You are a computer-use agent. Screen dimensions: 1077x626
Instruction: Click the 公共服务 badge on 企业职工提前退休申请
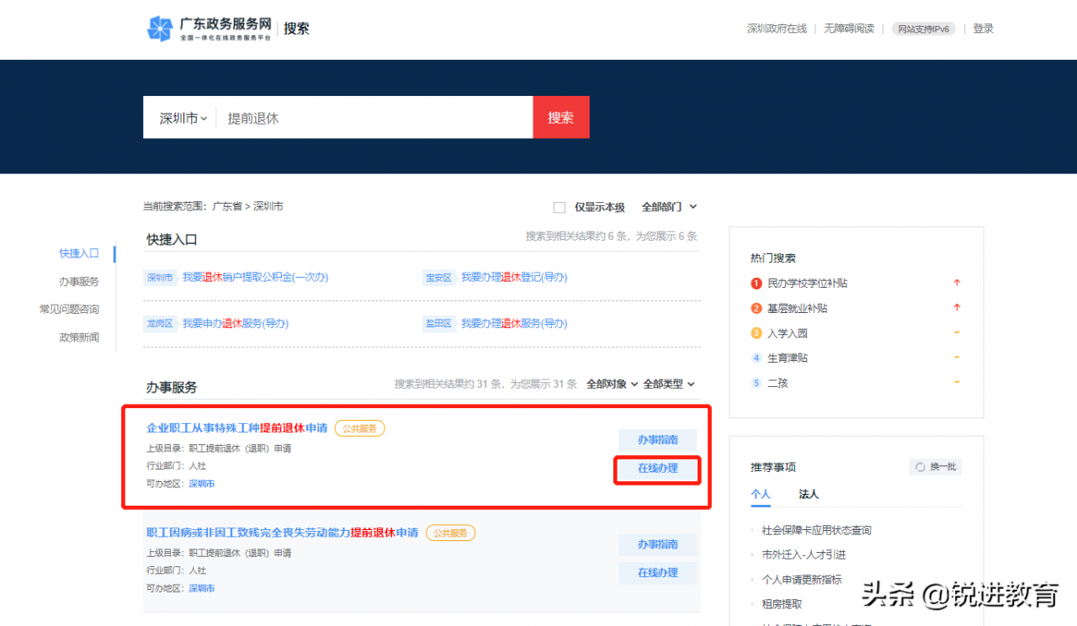[359, 428]
